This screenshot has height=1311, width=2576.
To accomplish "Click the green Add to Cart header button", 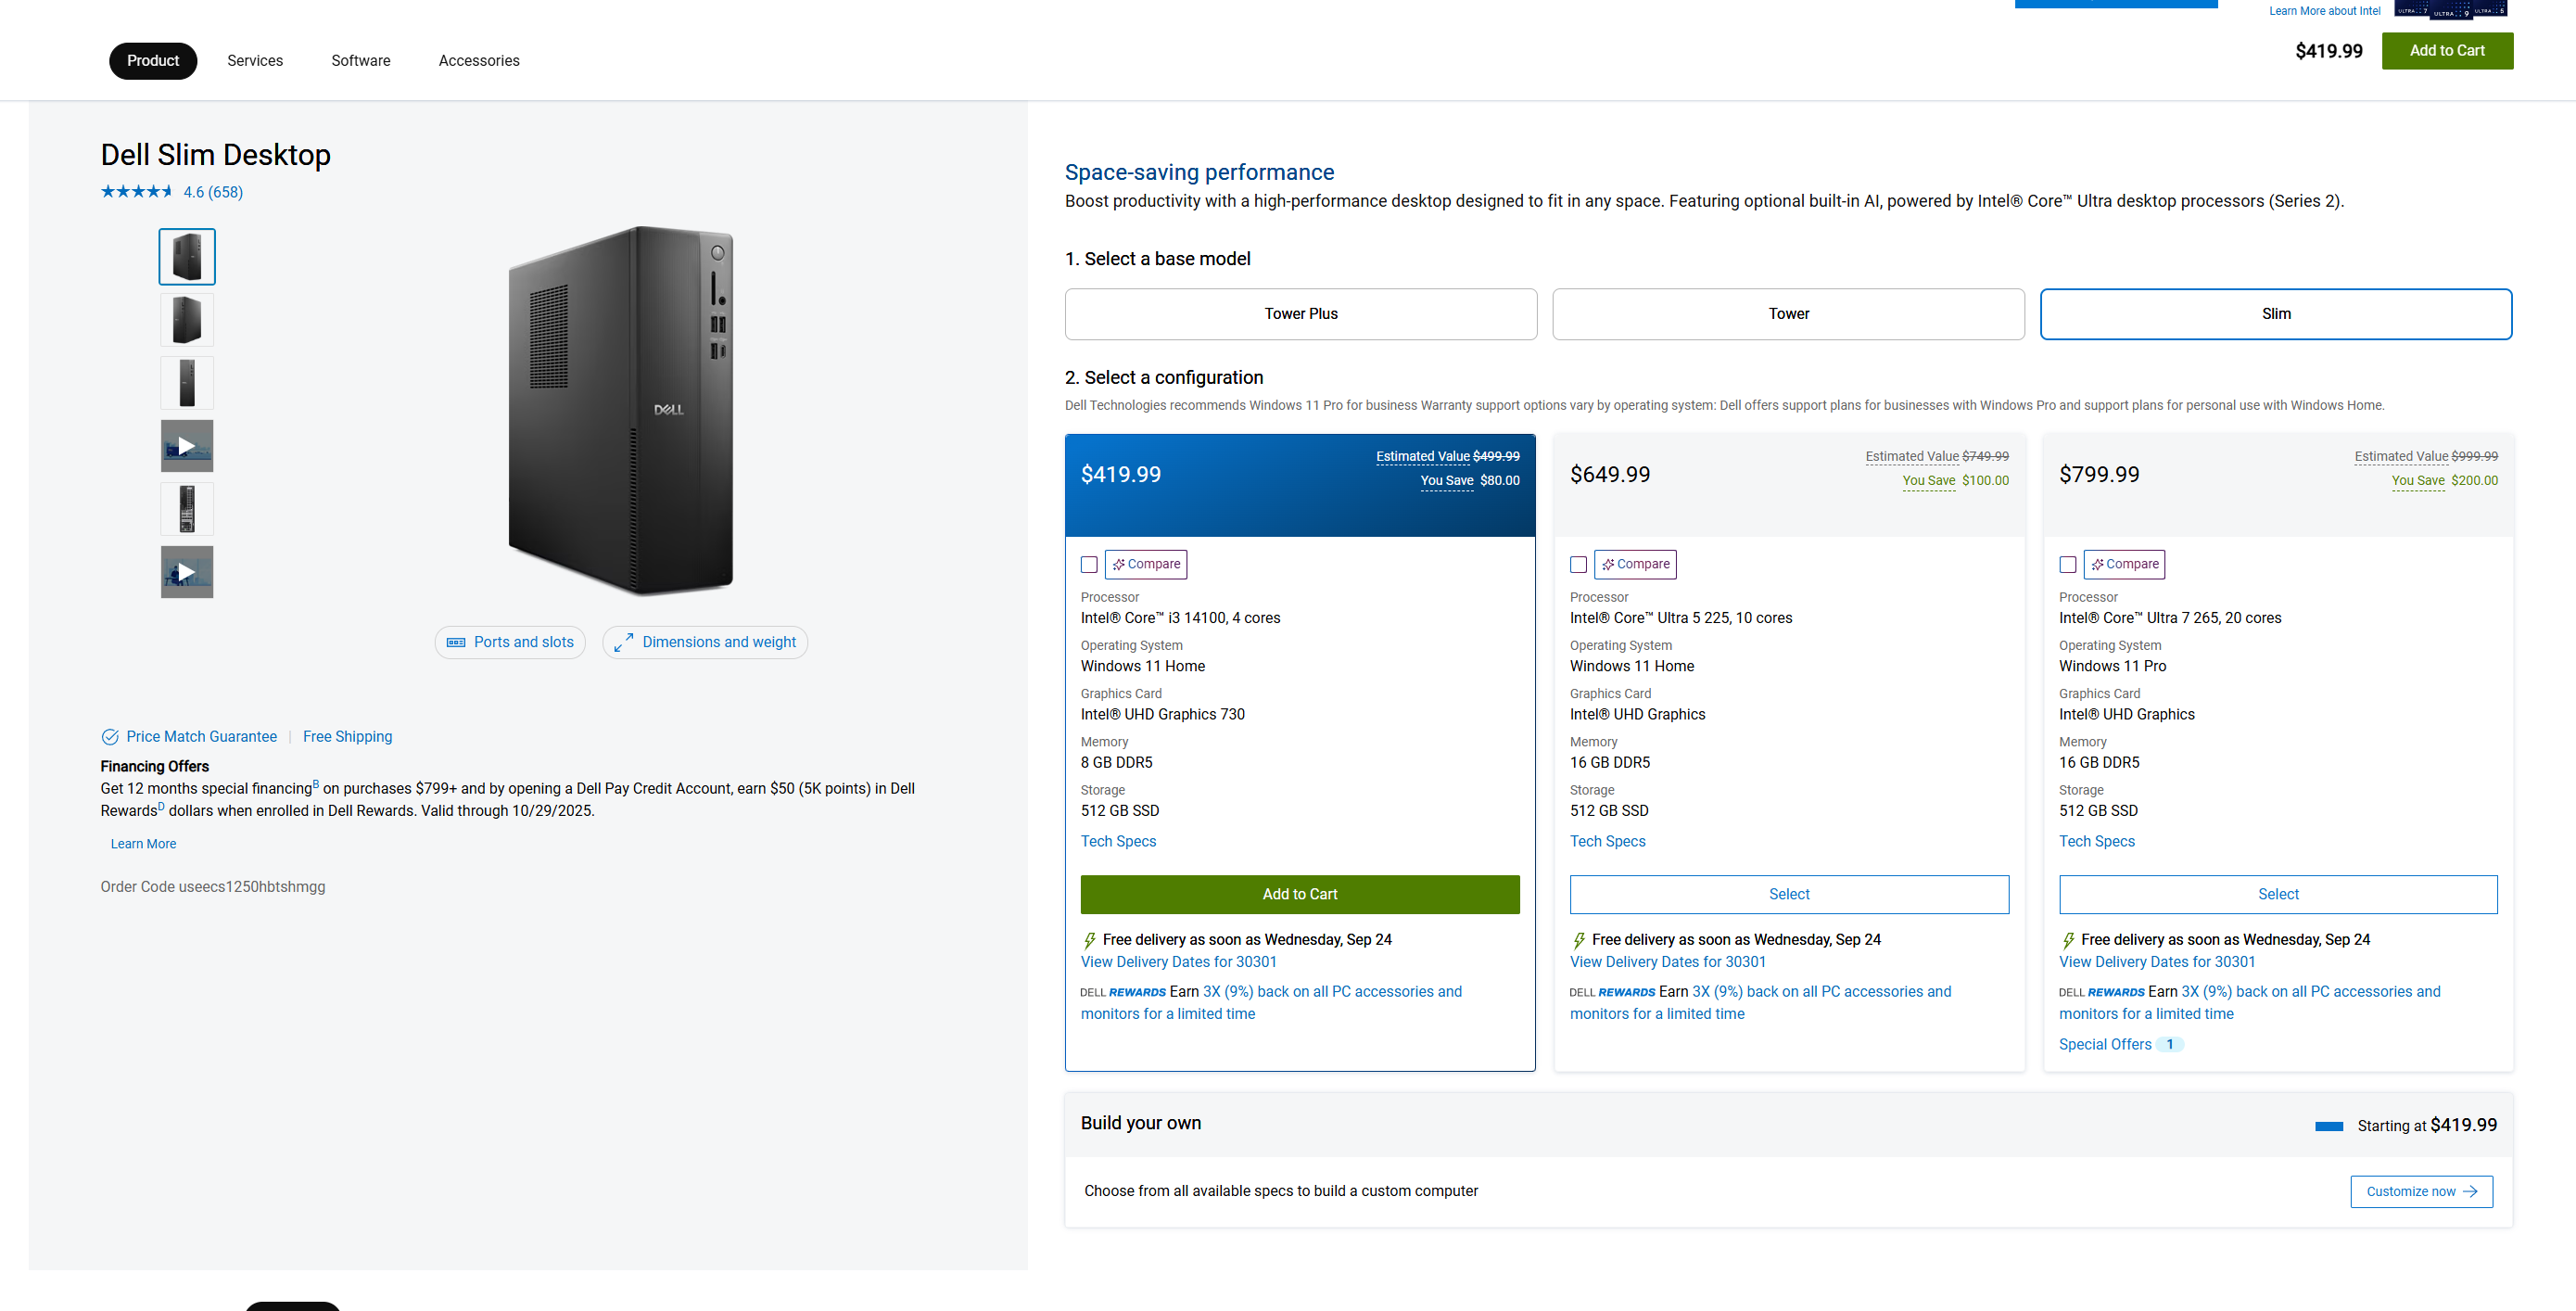I will (x=2446, y=51).
